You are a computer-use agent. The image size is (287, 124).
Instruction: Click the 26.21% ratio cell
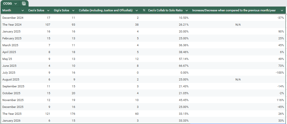pyautogui.click(x=184, y=25)
